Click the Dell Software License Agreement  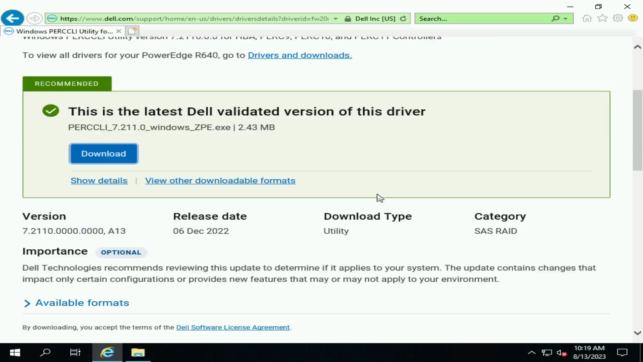click(233, 327)
